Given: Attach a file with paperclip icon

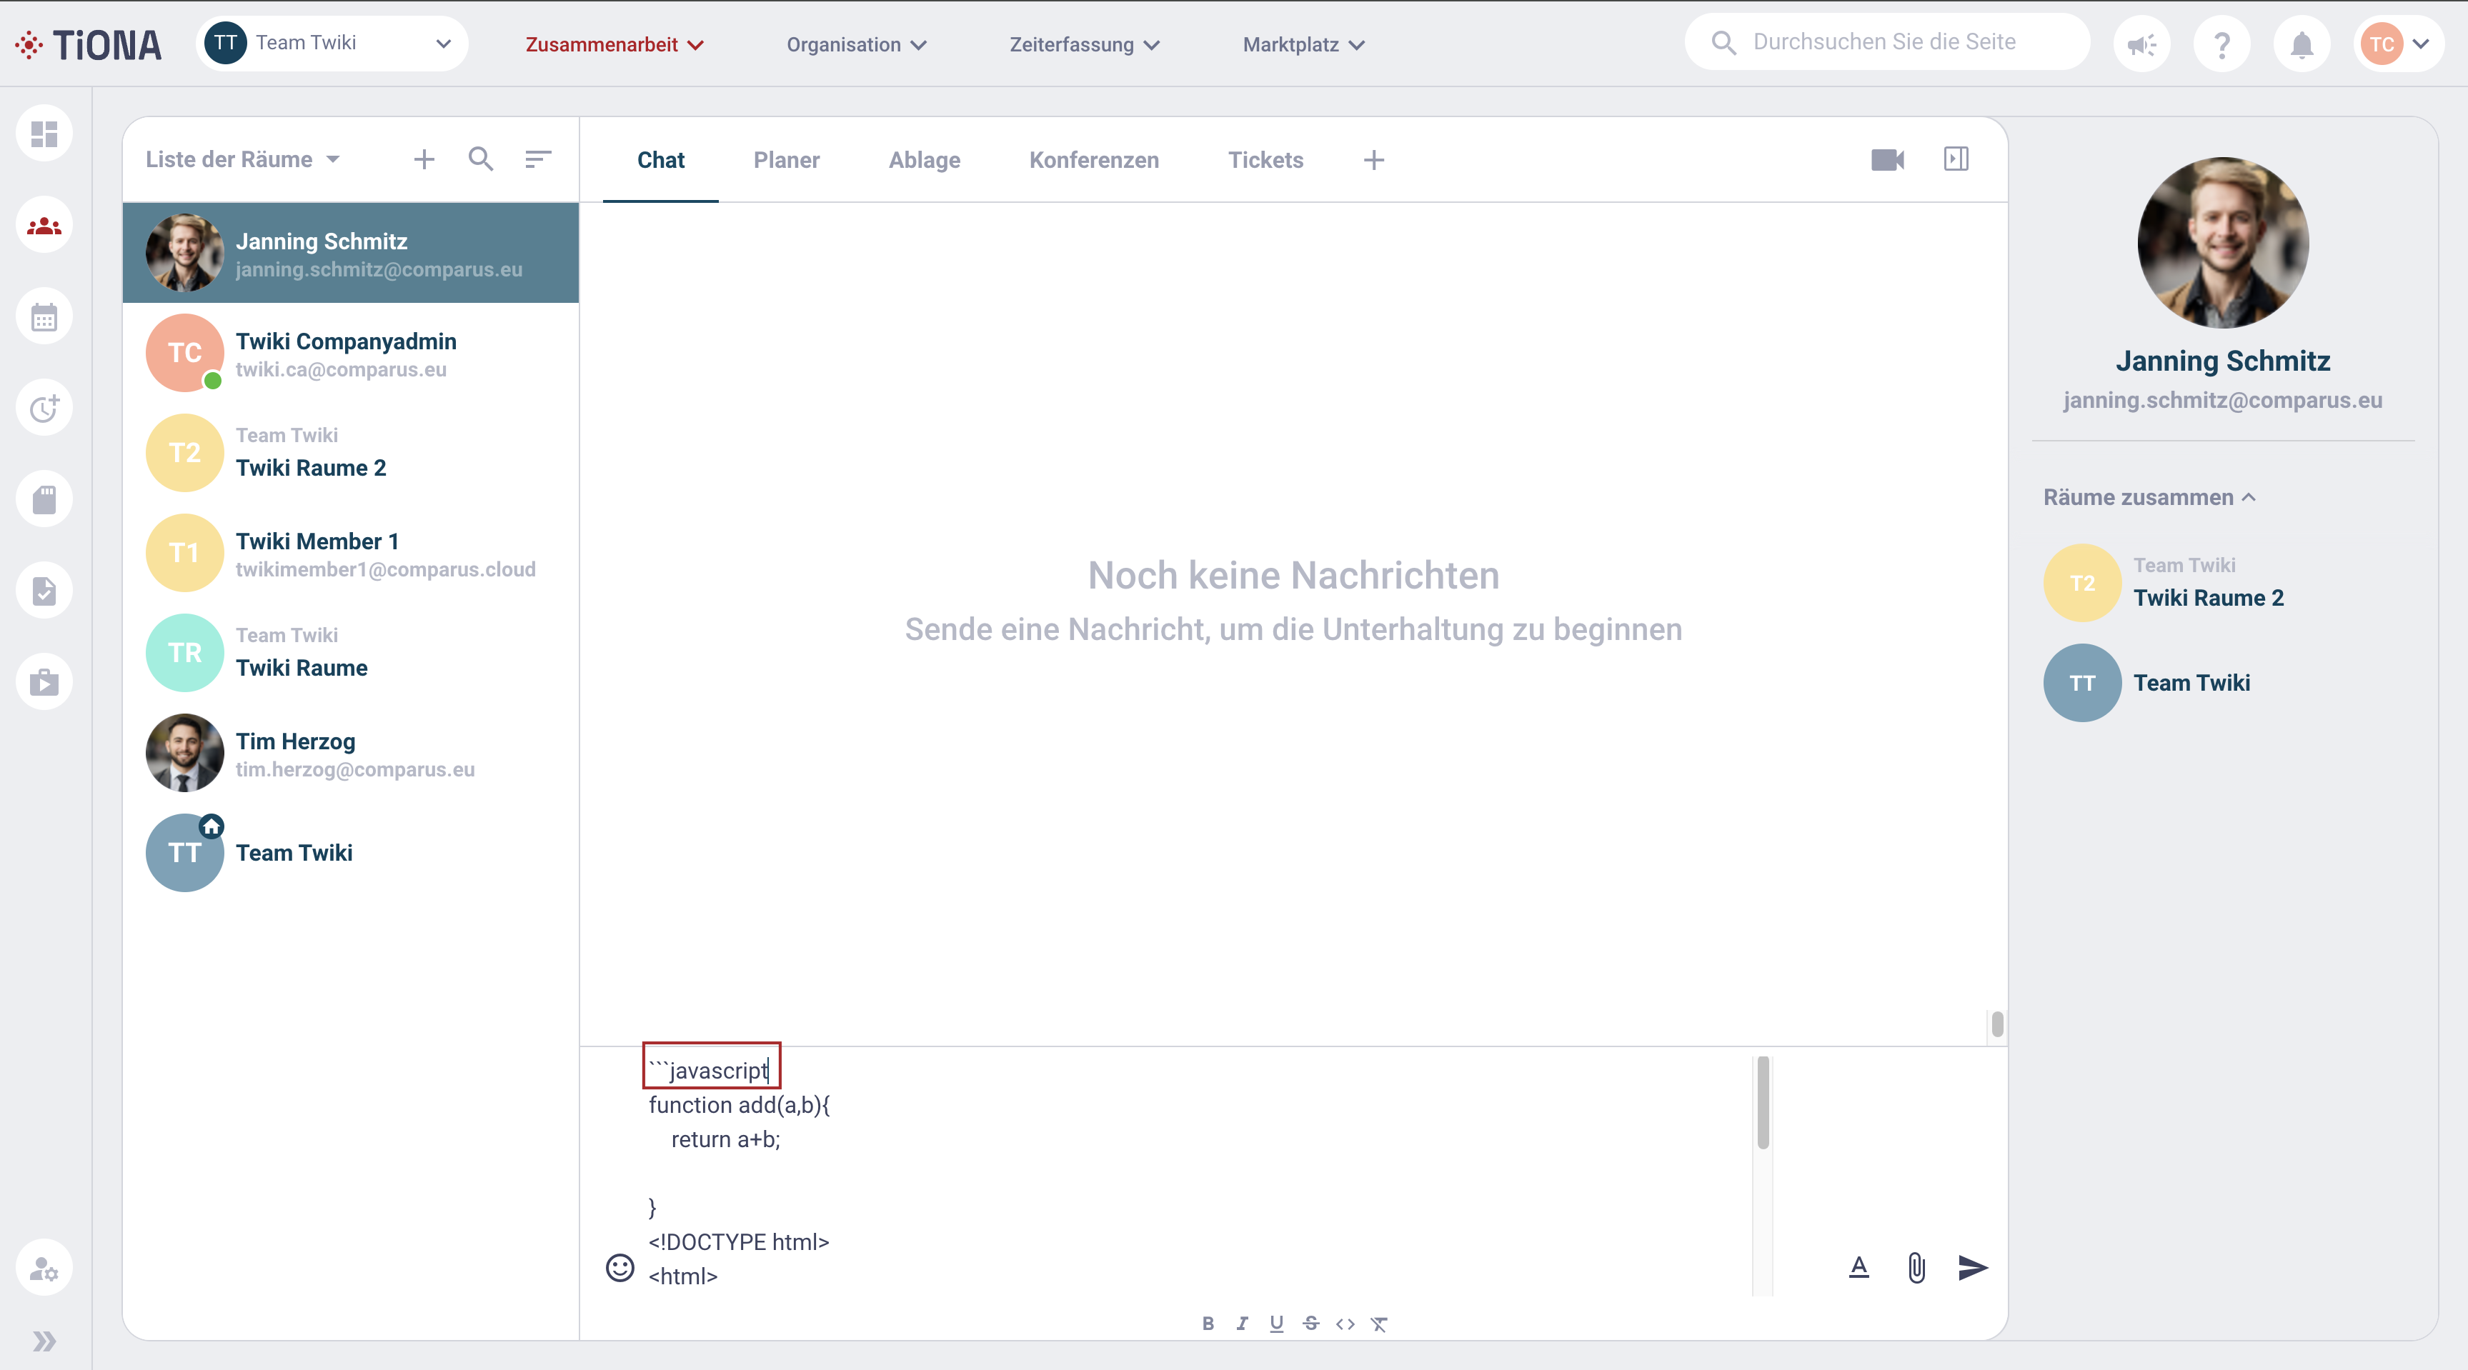Looking at the screenshot, I should 1916,1269.
